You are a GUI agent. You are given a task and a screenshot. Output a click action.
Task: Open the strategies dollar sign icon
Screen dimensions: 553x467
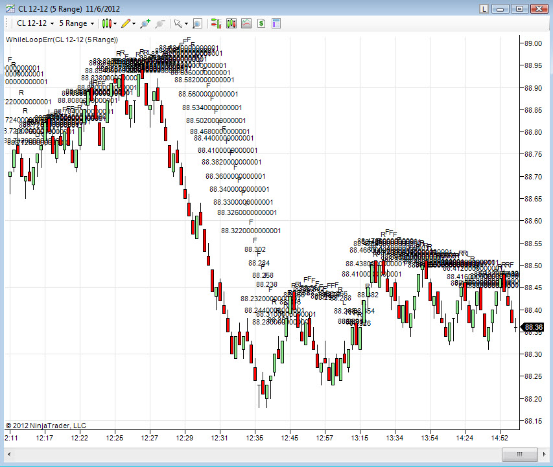click(261, 23)
